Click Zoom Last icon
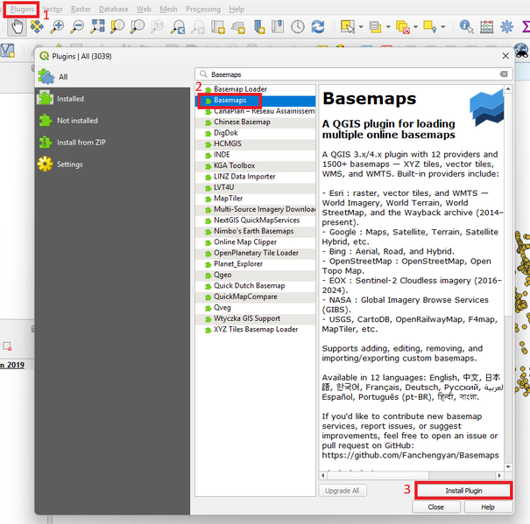 (x=178, y=26)
